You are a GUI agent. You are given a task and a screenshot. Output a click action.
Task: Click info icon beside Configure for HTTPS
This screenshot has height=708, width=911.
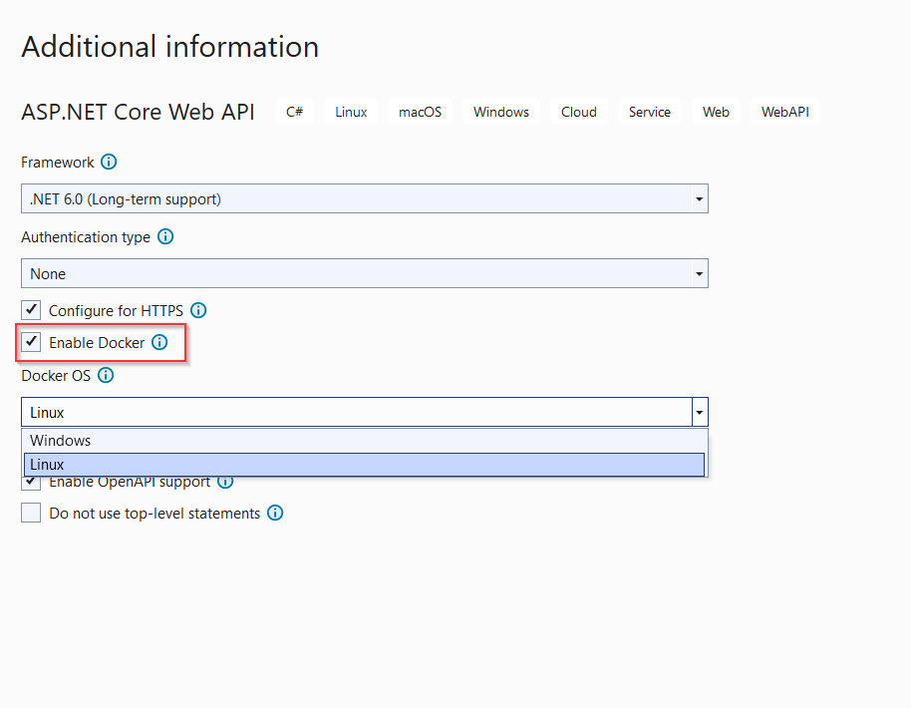coord(198,310)
